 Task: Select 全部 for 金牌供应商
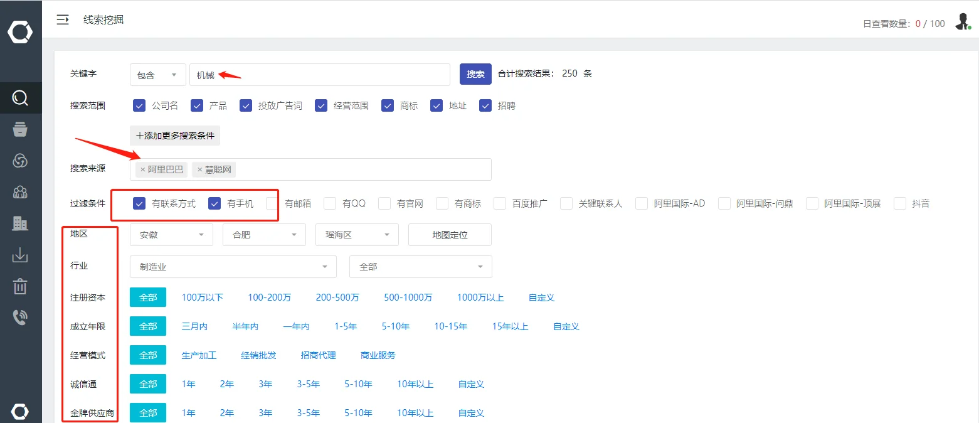(x=148, y=413)
